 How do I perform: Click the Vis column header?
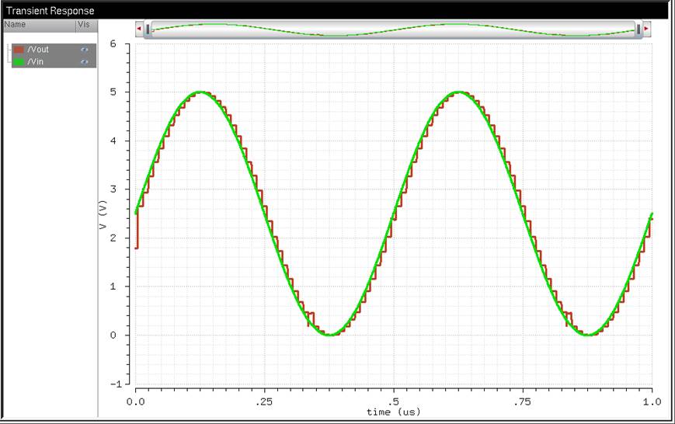85,25
